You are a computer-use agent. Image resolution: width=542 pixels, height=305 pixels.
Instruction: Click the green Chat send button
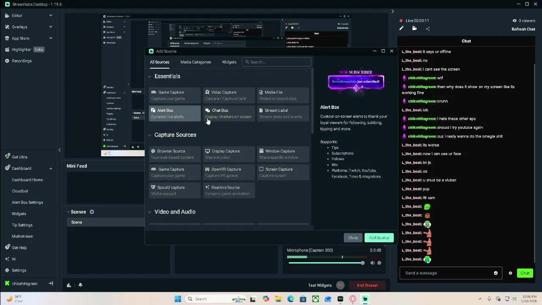tap(525, 273)
